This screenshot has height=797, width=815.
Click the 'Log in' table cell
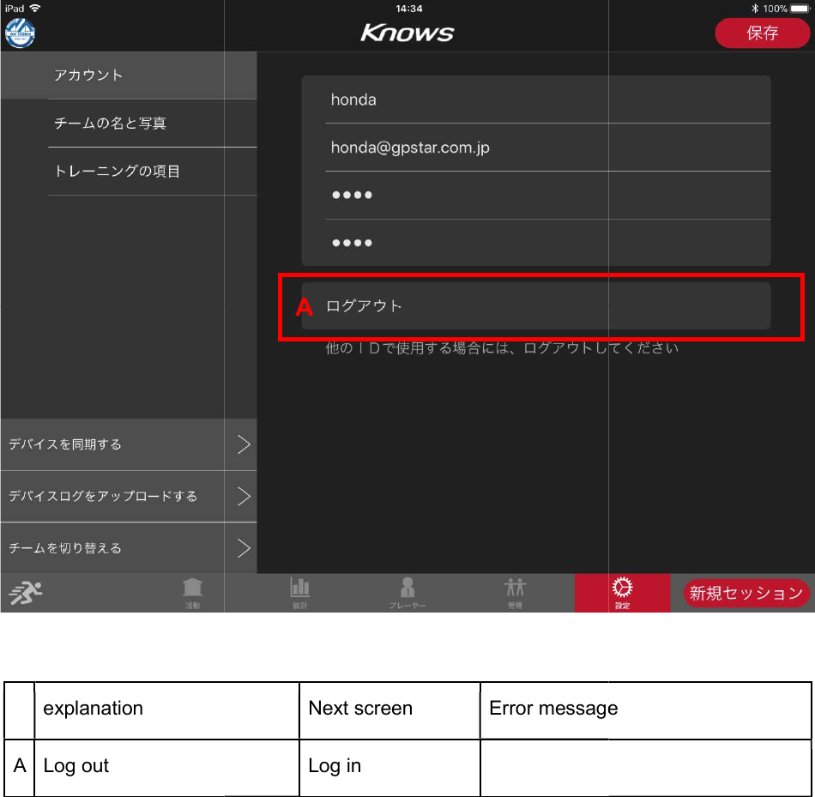(x=389, y=766)
